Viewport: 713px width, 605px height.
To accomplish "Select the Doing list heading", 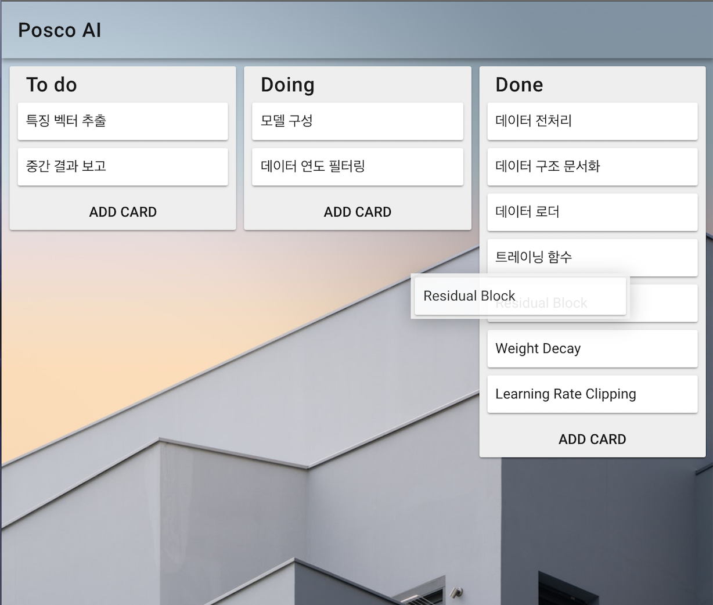I will coord(287,85).
